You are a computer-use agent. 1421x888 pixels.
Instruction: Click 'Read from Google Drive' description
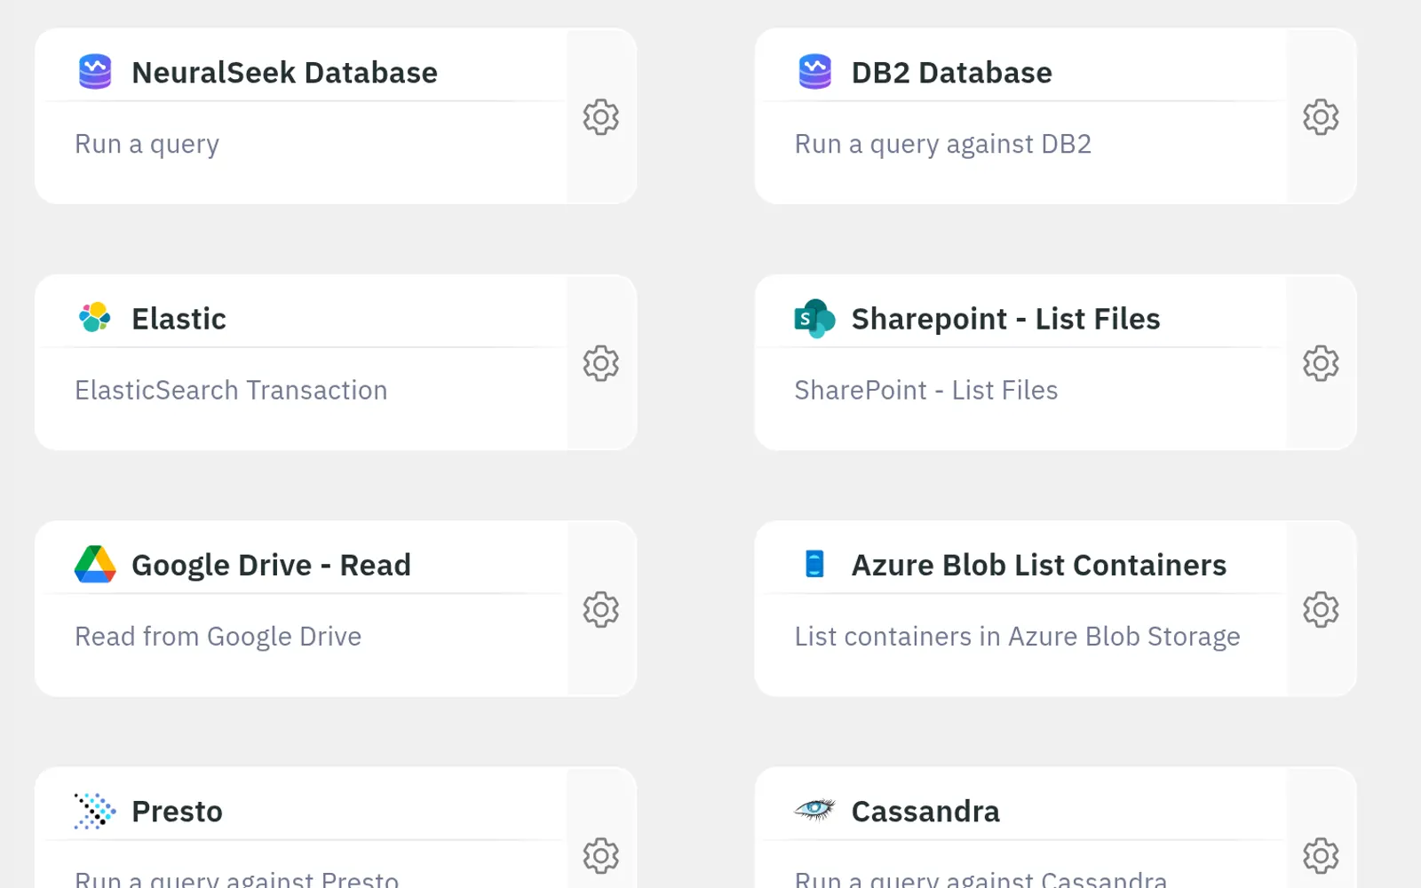pyautogui.click(x=218, y=637)
